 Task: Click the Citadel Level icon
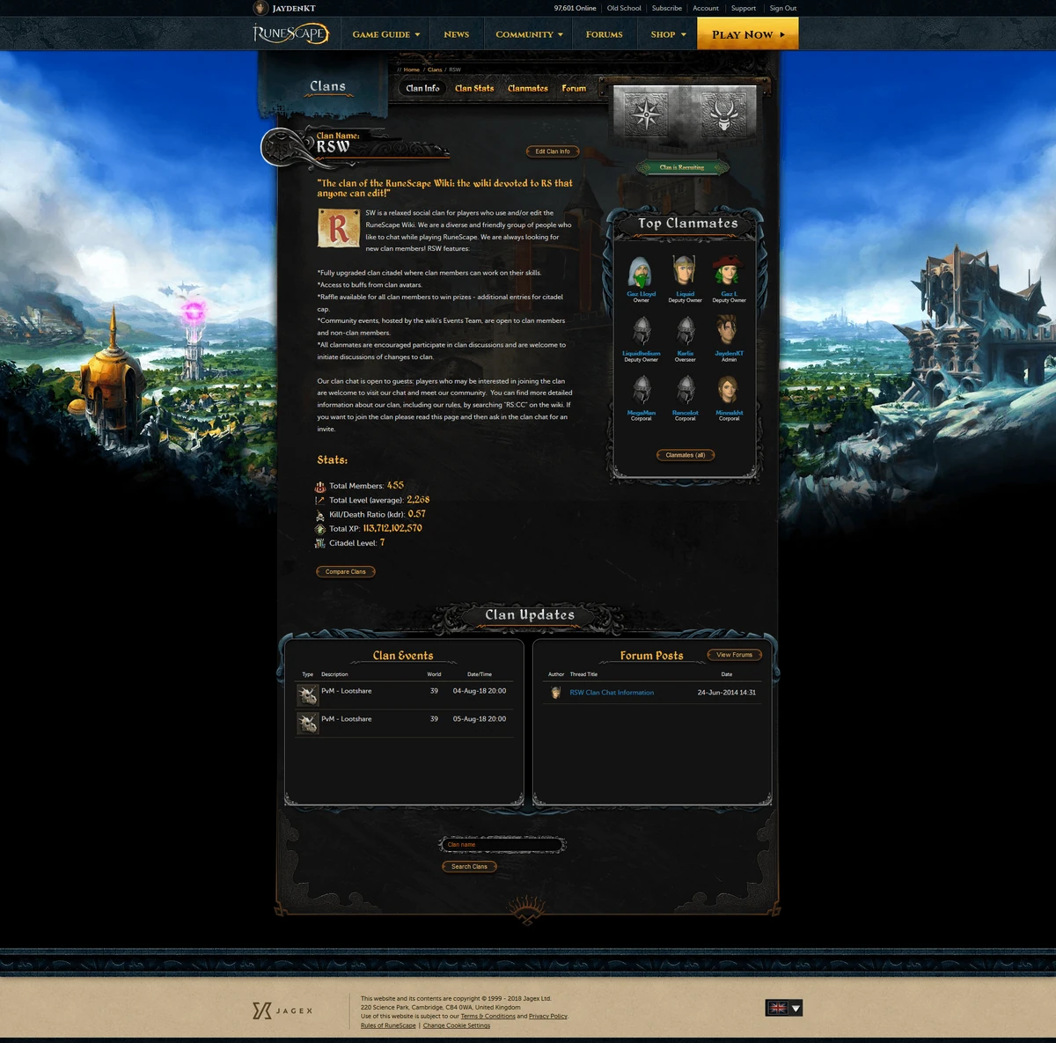tap(320, 544)
